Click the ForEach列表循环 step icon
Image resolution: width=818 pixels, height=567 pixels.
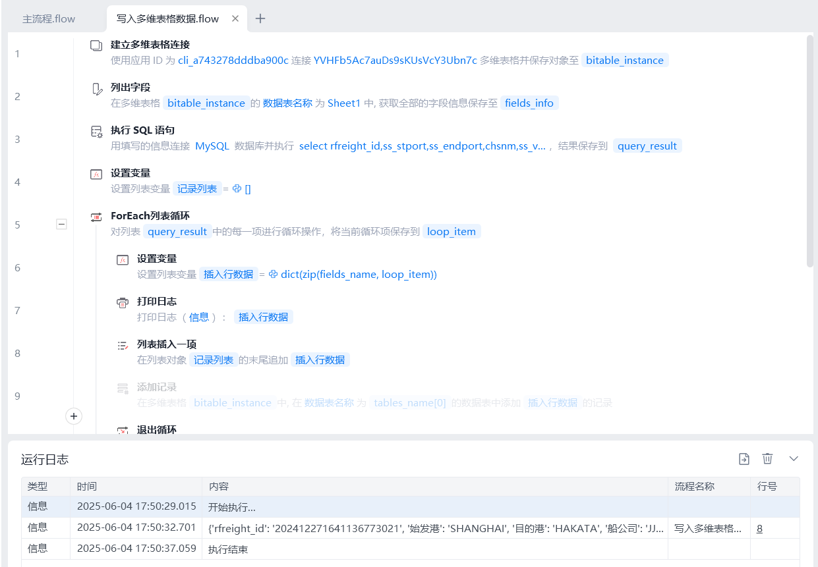click(x=96, y=217)
